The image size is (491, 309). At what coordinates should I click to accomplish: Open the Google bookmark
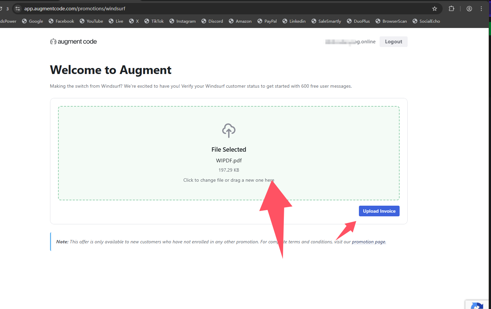click(x=32, y=21)
